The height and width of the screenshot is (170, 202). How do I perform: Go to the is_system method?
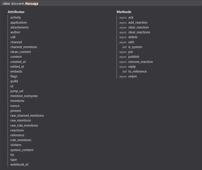[x=135, y=47]
